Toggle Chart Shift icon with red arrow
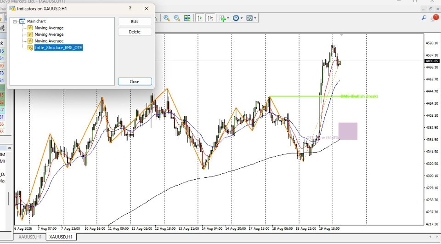 pyautogui.click(x=210, y=18)
